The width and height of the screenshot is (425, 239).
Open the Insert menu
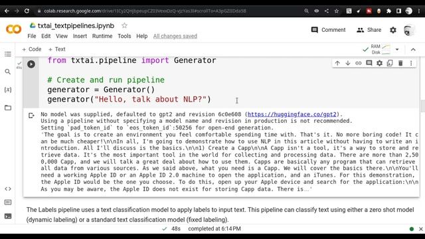click(x=80, y=36)
